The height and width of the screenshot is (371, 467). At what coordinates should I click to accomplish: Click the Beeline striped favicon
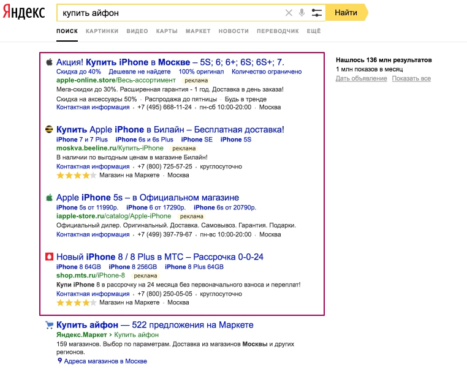[49, 130]
